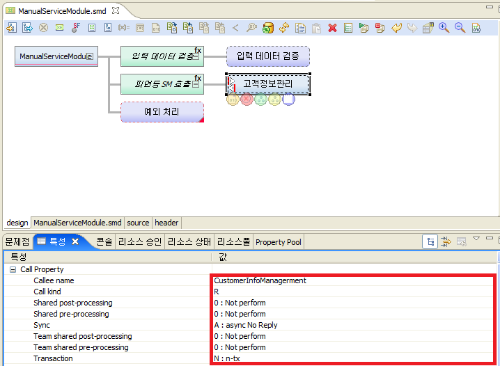
Task: Collapse the Call Property group
Action: 13,269
